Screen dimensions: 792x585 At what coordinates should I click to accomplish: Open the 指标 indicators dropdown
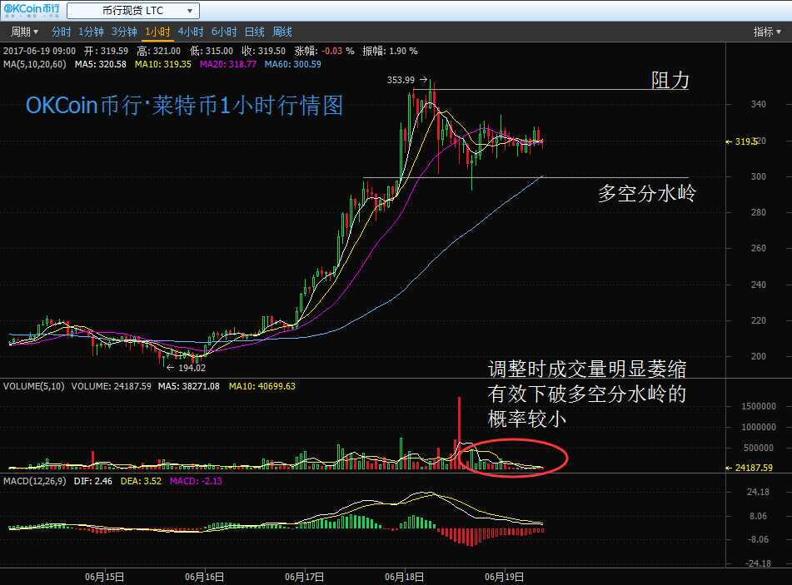766,32
